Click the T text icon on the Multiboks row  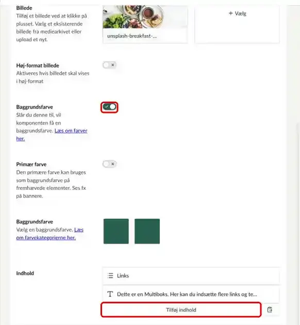pyautogui.click(x=110, y=294)
